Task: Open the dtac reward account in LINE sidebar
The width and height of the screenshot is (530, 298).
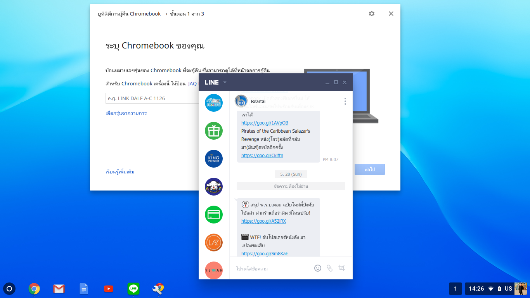Action: [x=214, y=103]
